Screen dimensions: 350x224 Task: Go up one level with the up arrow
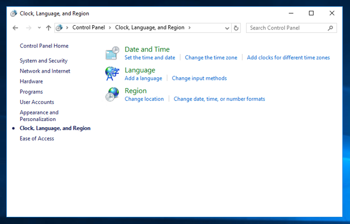click(48, 28)
